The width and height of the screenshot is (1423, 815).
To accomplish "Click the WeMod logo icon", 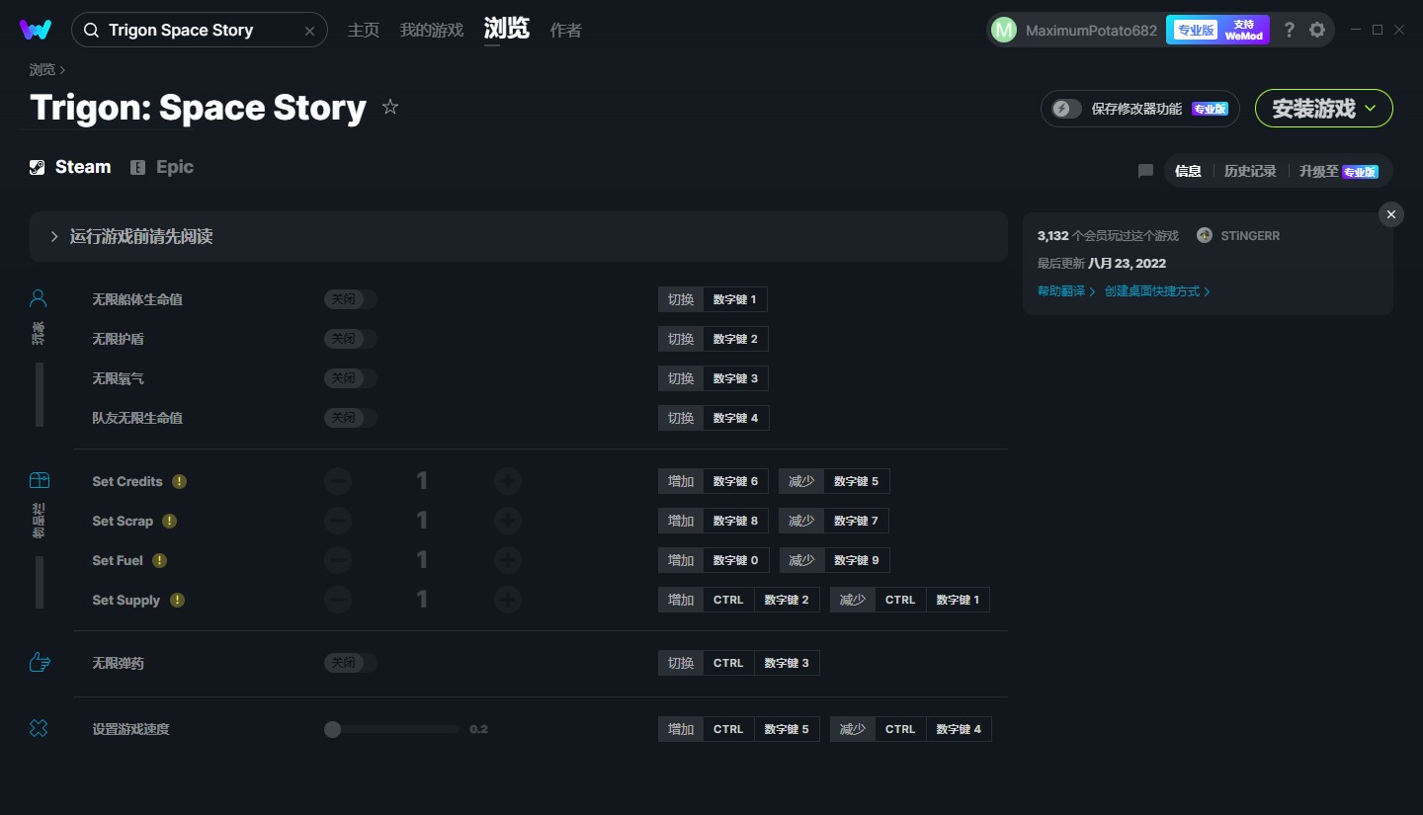I will 36,30.
